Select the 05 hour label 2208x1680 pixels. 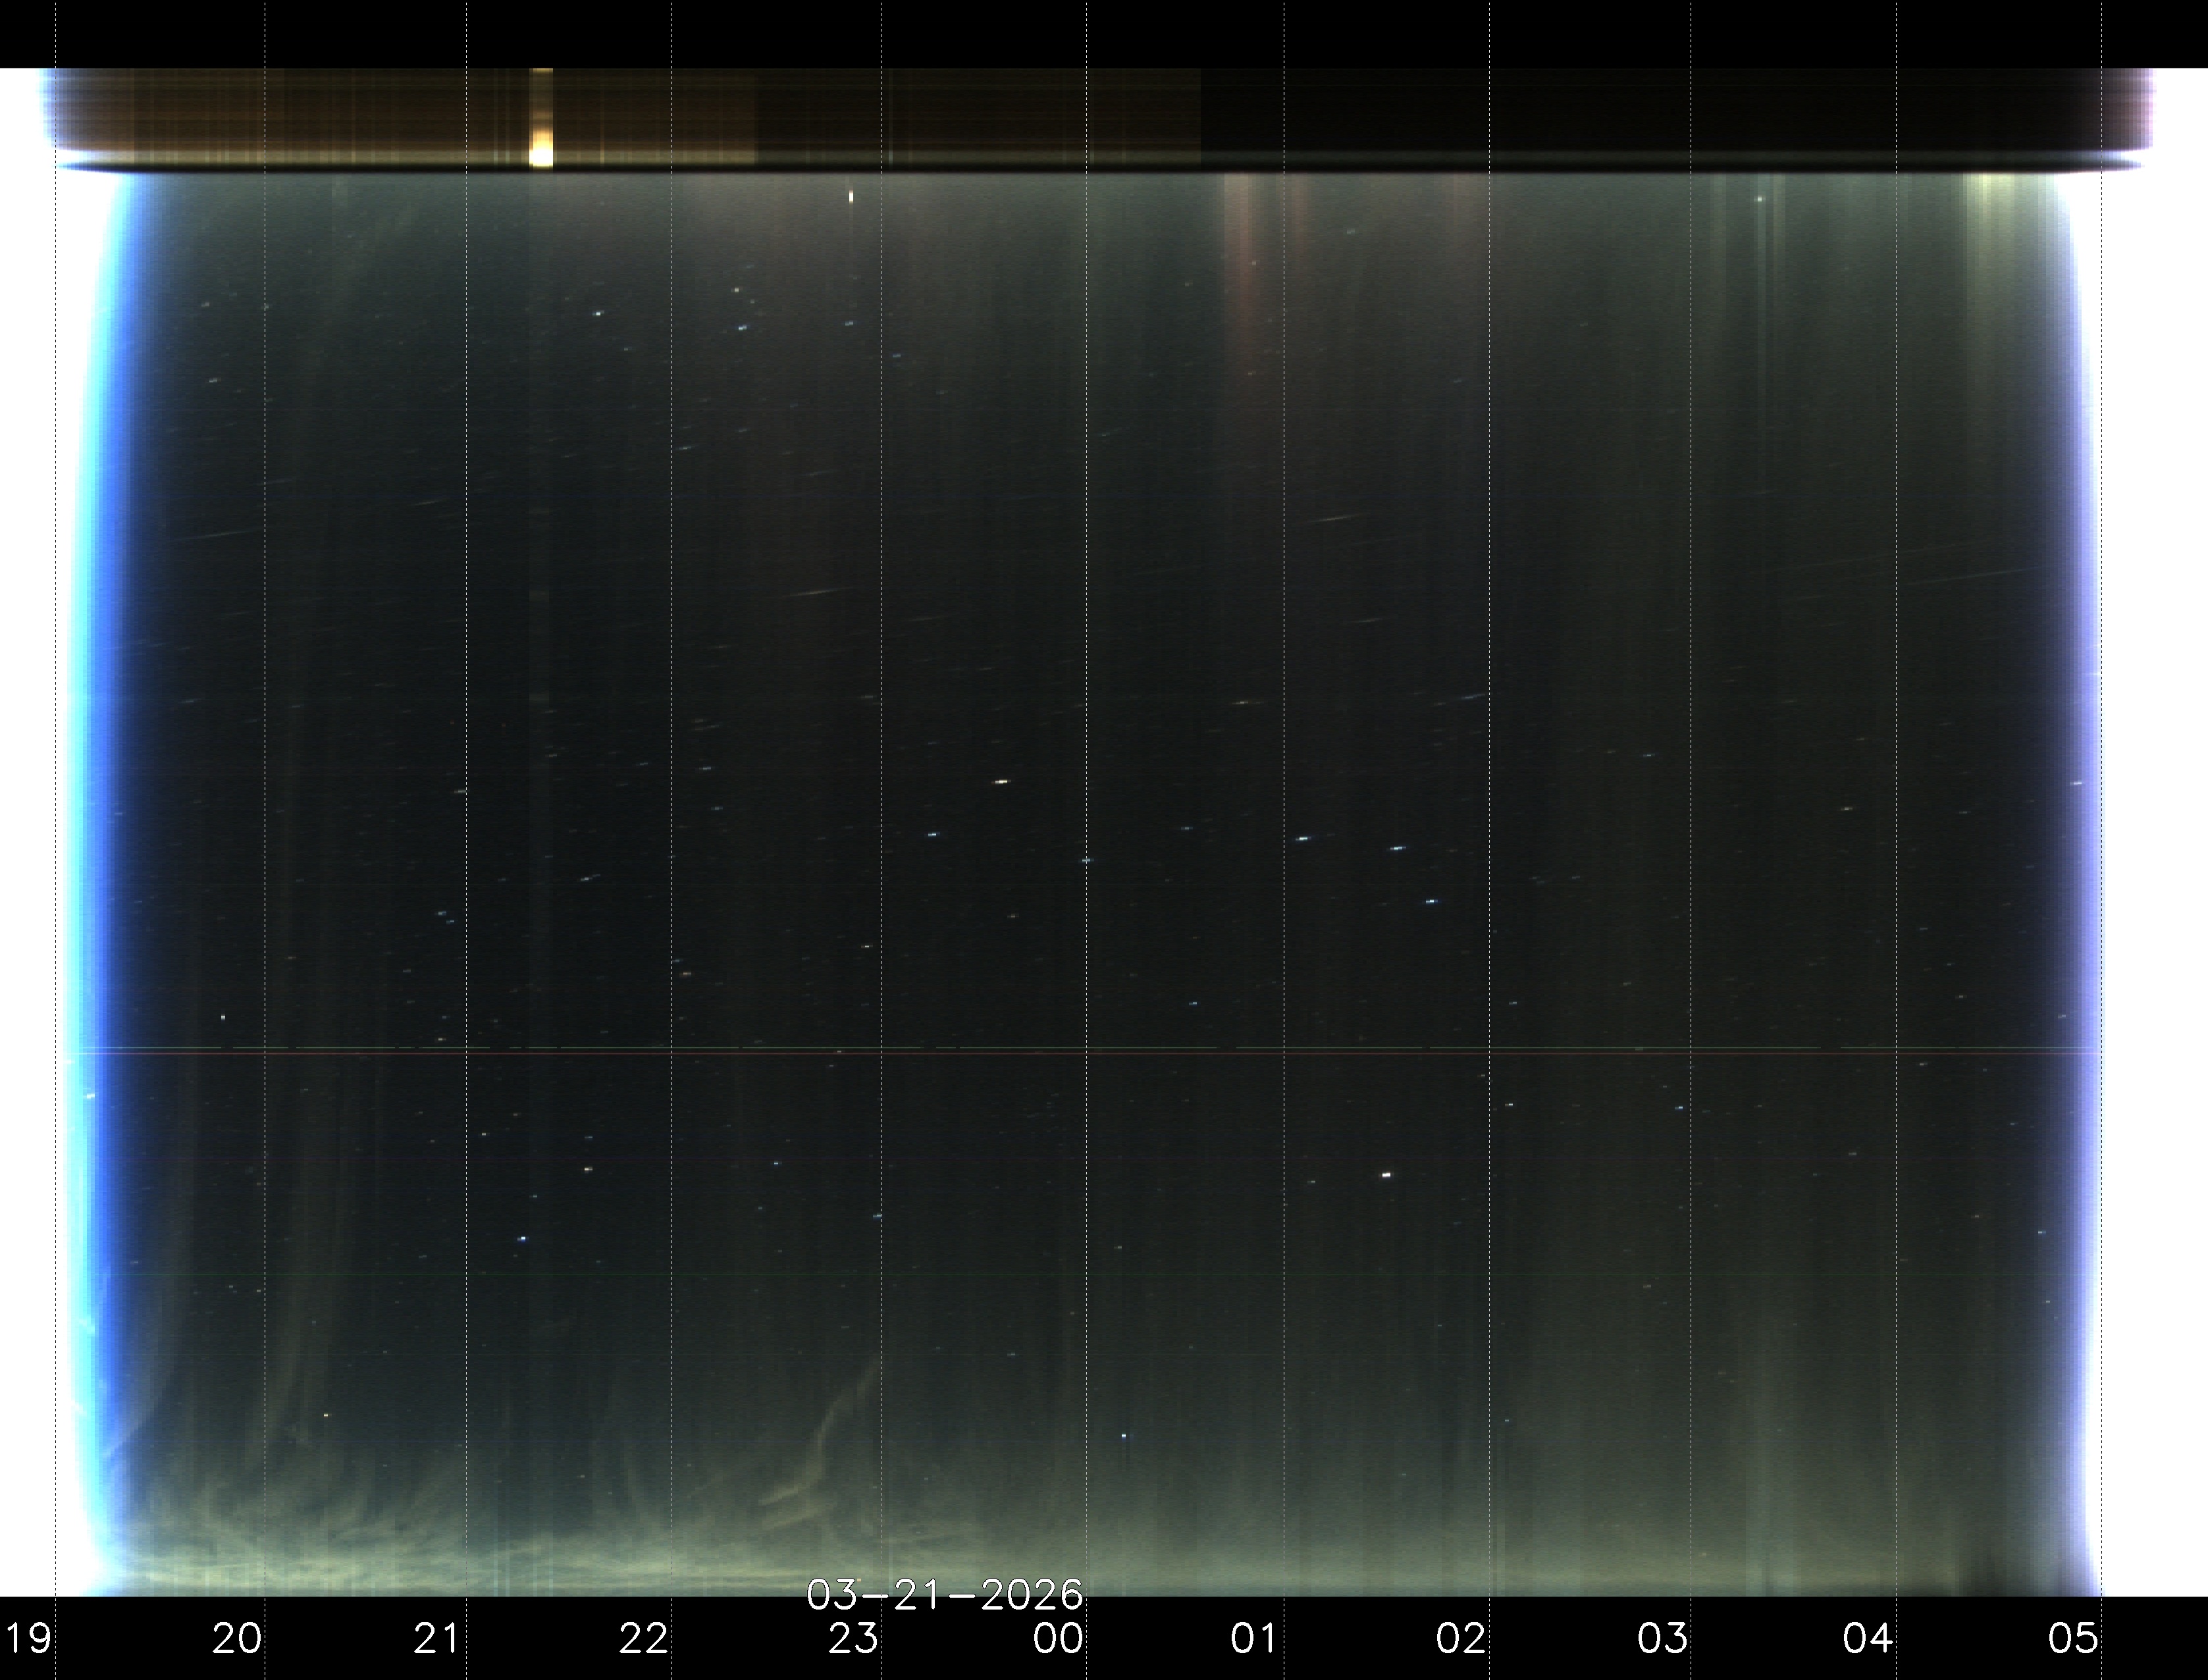coord(2072,1639)
